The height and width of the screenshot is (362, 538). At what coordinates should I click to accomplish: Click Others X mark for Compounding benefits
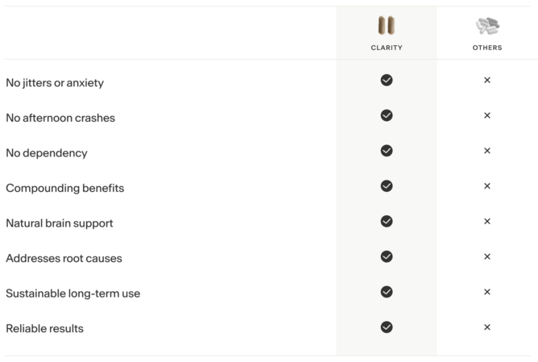coord(487,186)
